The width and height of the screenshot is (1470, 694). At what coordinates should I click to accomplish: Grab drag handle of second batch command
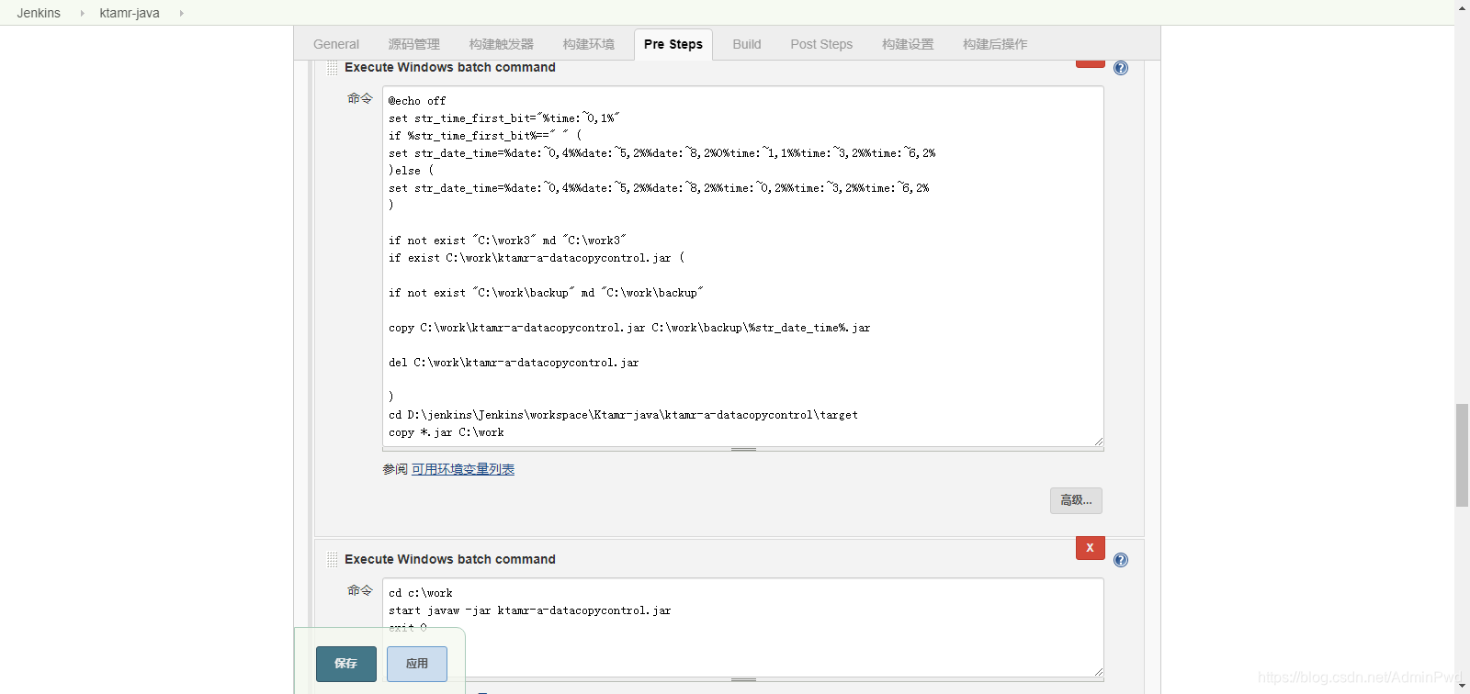(332, 560)
